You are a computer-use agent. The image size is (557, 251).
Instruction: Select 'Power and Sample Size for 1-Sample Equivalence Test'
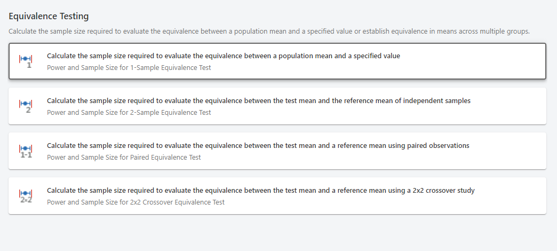click(129, 68)
